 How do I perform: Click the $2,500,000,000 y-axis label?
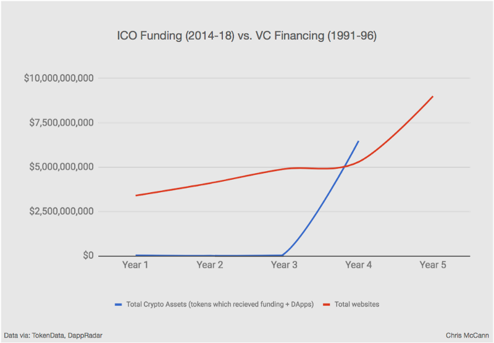click(x=61, y=211)
